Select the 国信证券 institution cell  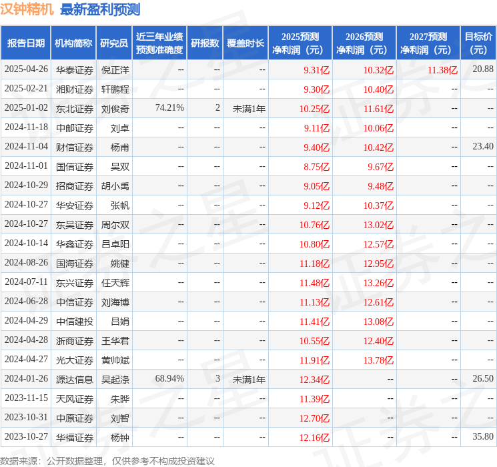coord(75,167)
